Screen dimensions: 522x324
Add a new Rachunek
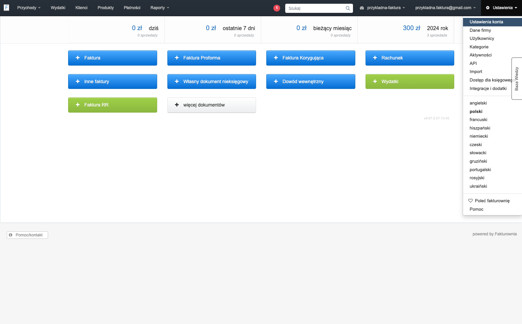click(x=410, y=58)
